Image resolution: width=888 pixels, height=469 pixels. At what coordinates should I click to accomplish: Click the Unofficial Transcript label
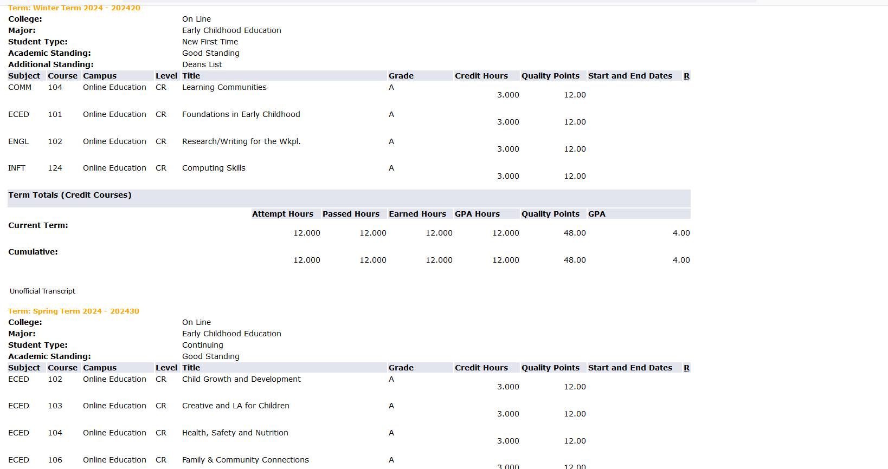(x=42, y=291)
